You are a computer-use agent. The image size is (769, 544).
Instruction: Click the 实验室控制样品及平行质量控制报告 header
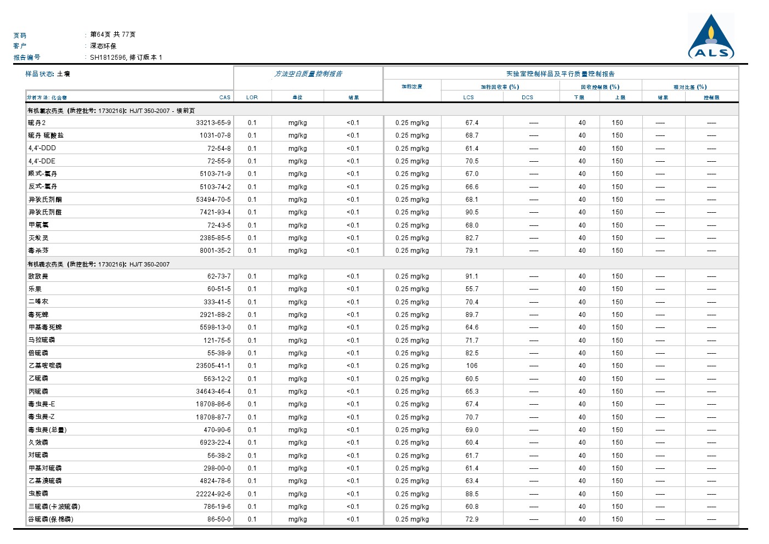560,74
